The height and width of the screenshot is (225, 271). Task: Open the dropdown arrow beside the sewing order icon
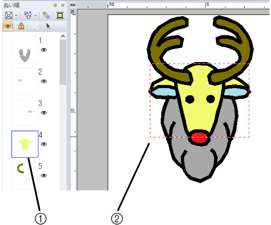35,15
